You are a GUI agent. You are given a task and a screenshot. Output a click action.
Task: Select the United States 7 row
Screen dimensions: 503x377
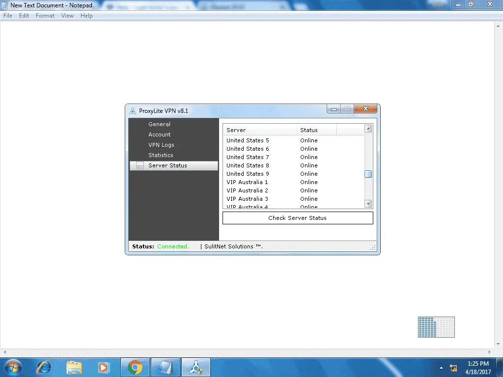point(294,157)
